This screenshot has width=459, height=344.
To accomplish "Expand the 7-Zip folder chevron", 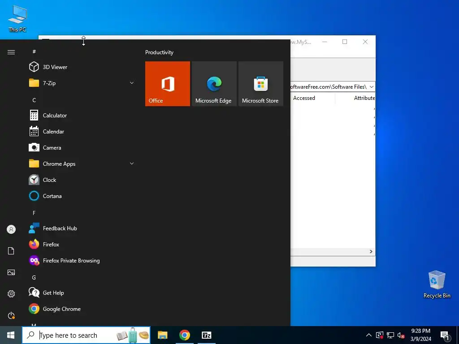I will [x=132, y=83].
